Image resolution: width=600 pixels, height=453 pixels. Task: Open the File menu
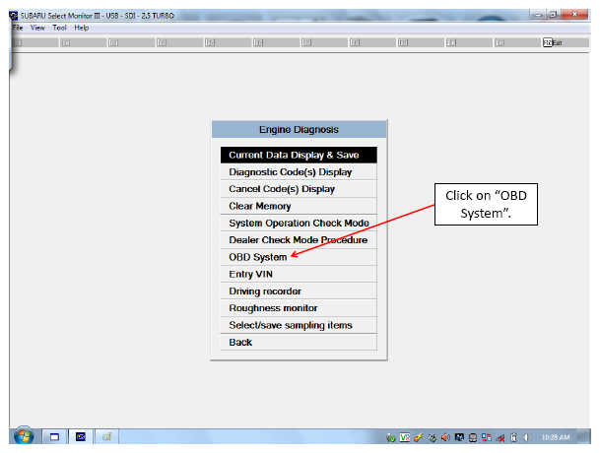(17, 28)
